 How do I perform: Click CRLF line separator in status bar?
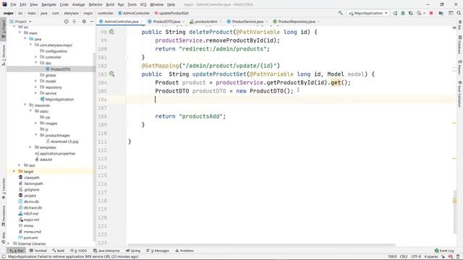(404, 256)
